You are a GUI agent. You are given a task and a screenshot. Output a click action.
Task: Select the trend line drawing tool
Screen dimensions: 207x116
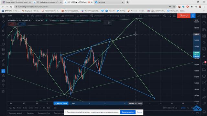(3, 26)
